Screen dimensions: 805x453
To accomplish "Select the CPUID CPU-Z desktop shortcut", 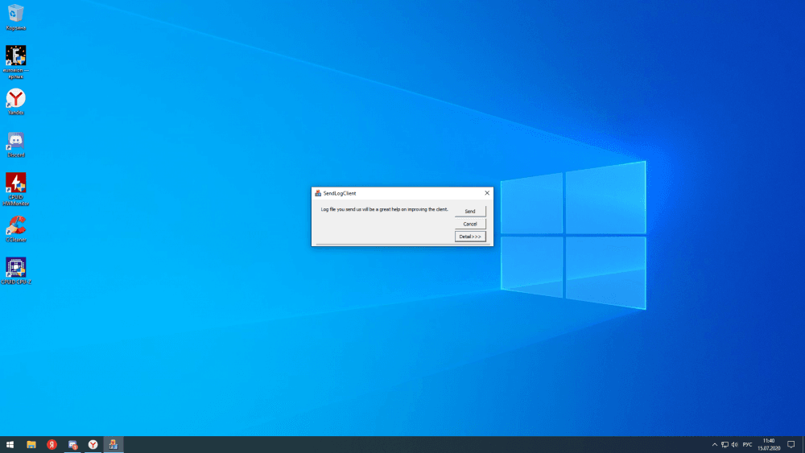I will click(16, 267).
